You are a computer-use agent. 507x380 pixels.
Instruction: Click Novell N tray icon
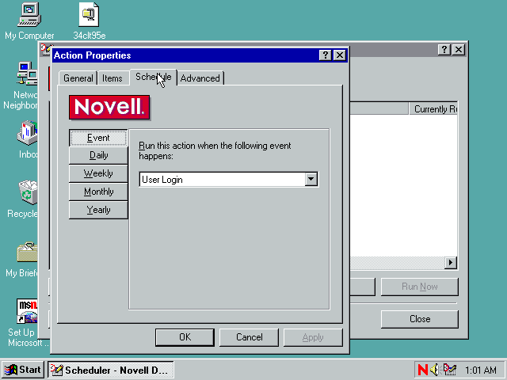click(422, 370)
